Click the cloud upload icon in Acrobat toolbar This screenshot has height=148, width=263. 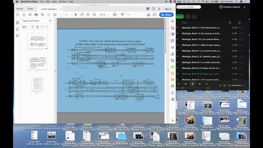pyautogui.click(x=30, y=15)
